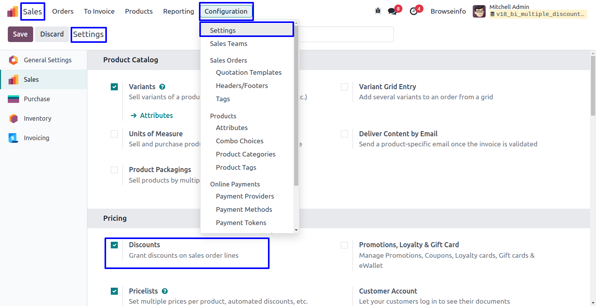Open General Settings in the sidebar
This screenshot has width=596, height=306.
point(48,60)
